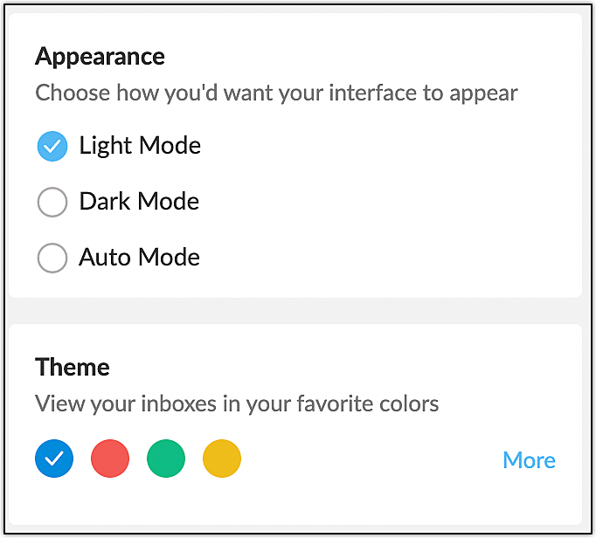596x538 pixels.
Task: Click the Appearance section heading
Action: coord(100,57)
